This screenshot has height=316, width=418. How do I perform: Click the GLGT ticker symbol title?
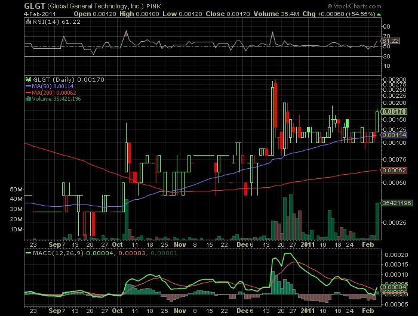[35, 6]
